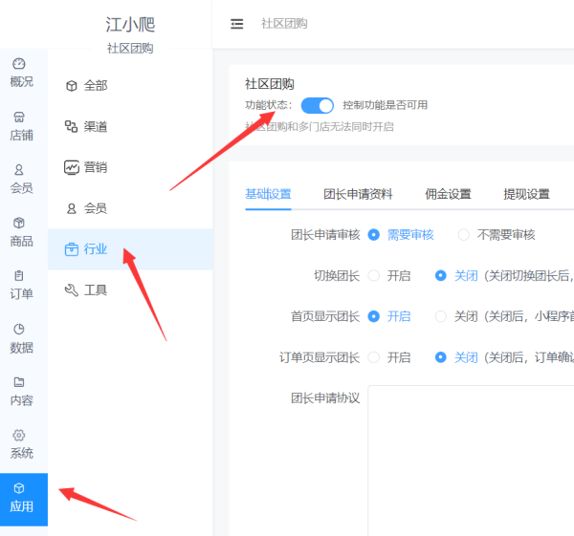Collapse sidebar with the hamburger menu icon
This screenshot has height=536, width=574.
click(237, 24)
